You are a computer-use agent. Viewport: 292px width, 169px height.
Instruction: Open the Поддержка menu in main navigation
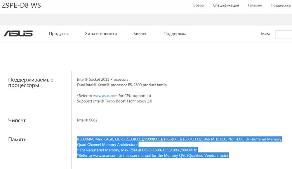point(175,34)
